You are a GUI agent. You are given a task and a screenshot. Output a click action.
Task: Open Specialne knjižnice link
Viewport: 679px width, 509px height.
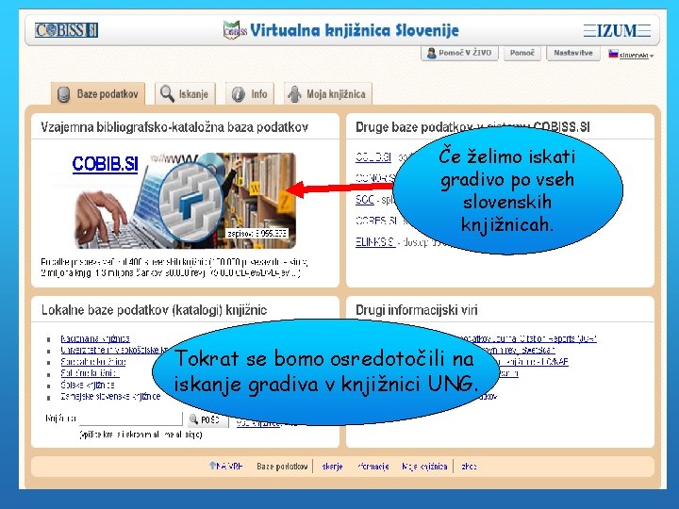(93, 361)
